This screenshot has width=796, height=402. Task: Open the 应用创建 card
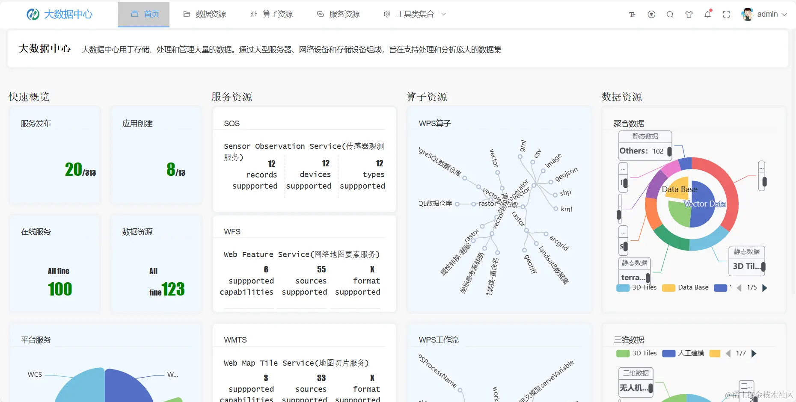[156, 155]
